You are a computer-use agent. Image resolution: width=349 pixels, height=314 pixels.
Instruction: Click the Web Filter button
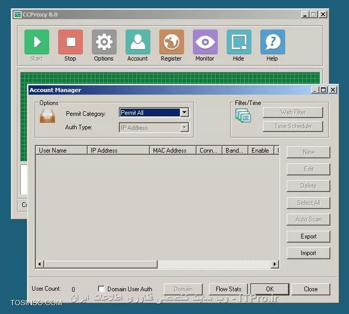pos(292,112)
